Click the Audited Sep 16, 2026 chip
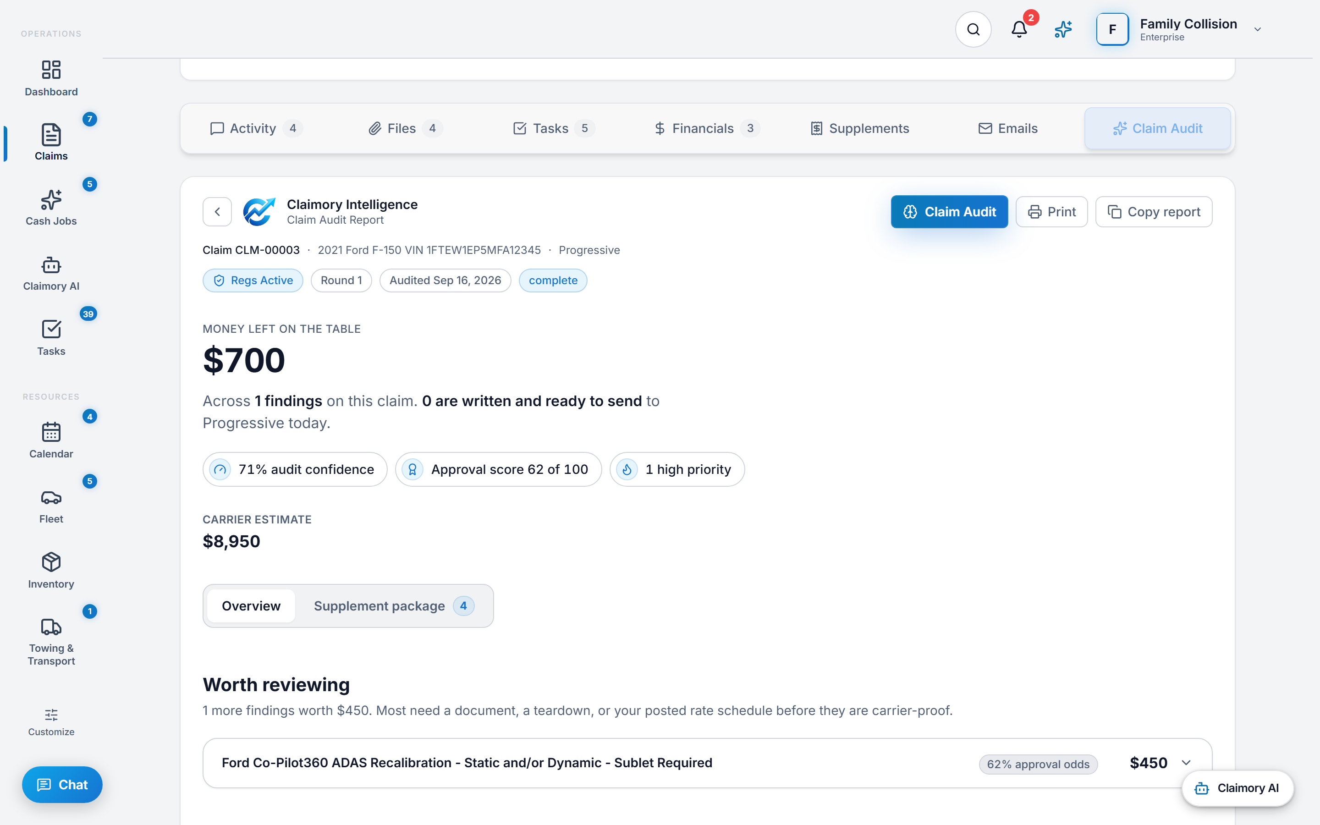 [x=445, y=280]
